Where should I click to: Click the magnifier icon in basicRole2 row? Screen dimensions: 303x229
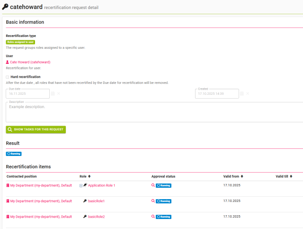(x=153, y=217)
